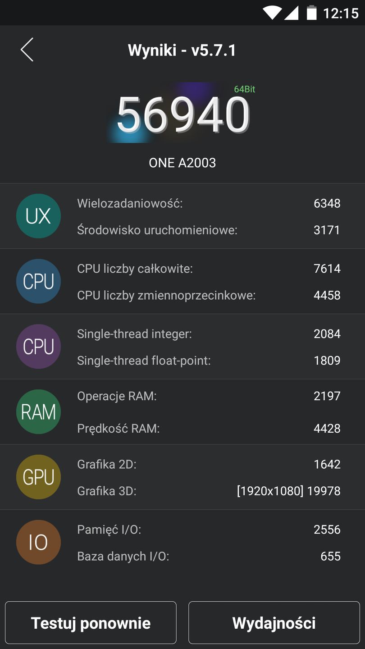
Task: Tap the battery status bar icon
Action: tap(311, 13)
